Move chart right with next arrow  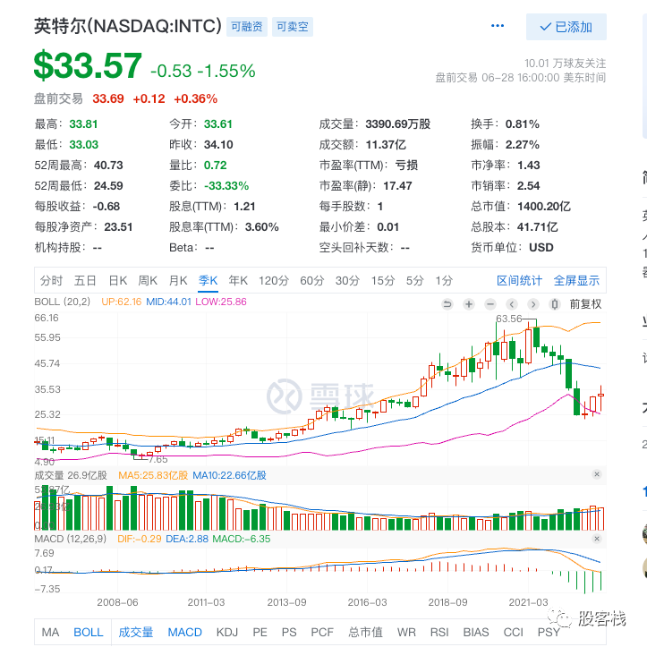(x=533, y=304)
